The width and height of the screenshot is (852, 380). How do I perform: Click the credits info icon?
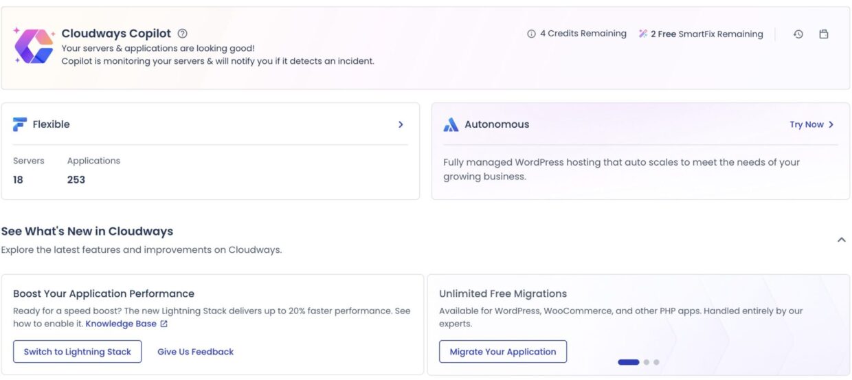click(x=531, y=34)
